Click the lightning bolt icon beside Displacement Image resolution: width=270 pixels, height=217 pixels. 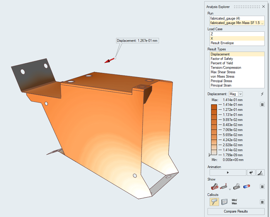(262, 94)
